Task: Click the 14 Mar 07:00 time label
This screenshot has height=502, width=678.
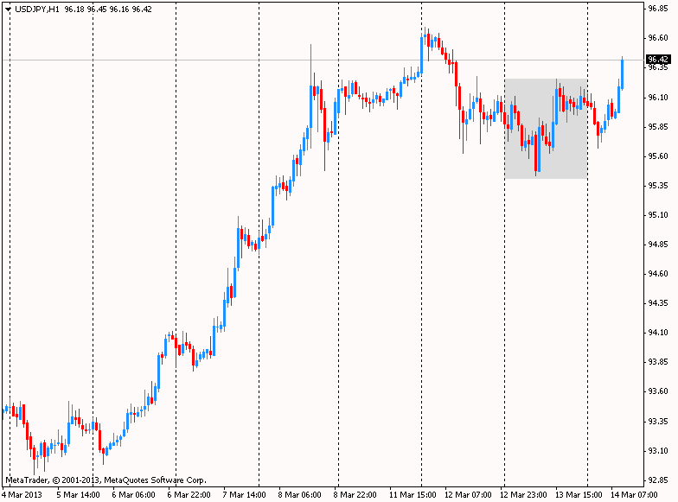Action: pos(634,494)
